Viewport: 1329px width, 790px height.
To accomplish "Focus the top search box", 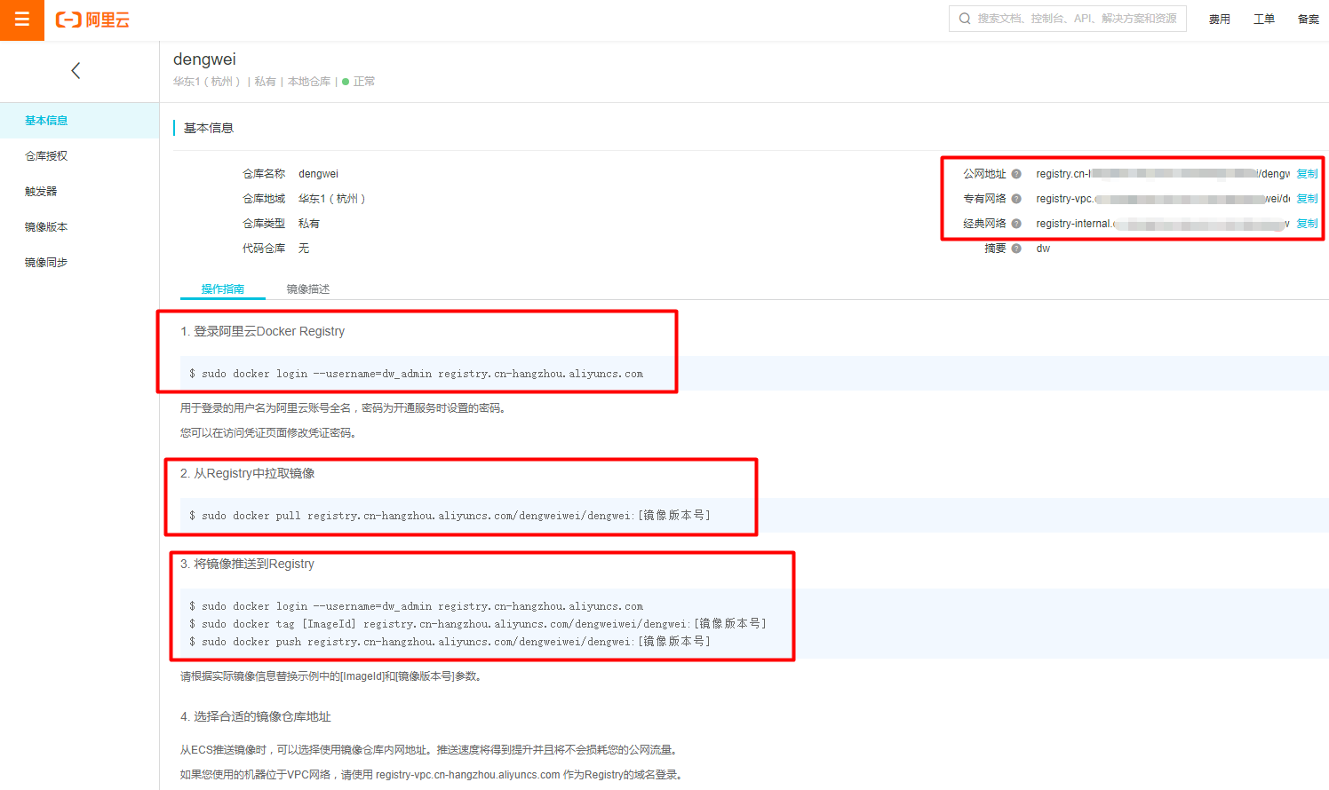I will pyautogui.click(x=1068, y=19).
